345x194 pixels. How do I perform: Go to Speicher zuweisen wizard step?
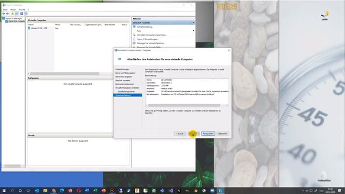click(123, 80)
